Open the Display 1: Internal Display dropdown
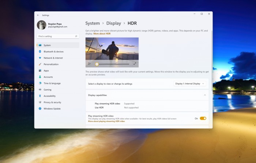The height and width of the screenshot is (163, 256). (190, 84)
